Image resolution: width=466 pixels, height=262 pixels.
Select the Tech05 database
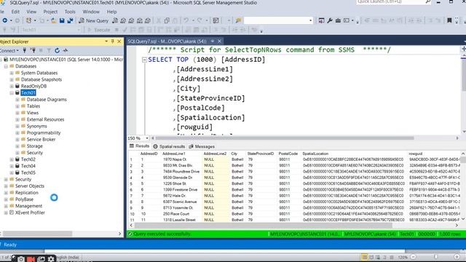(28, 172)
